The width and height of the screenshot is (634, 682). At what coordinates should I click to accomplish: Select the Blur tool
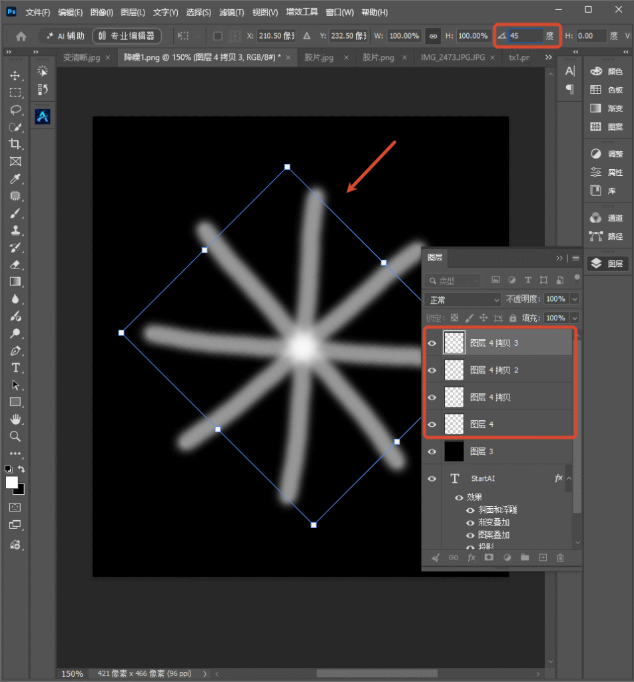click(x=15, y=299)
